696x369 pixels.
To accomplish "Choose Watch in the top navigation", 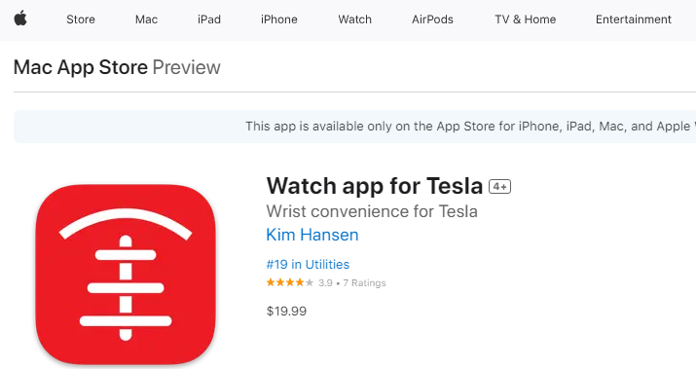I will coord(354,19).
